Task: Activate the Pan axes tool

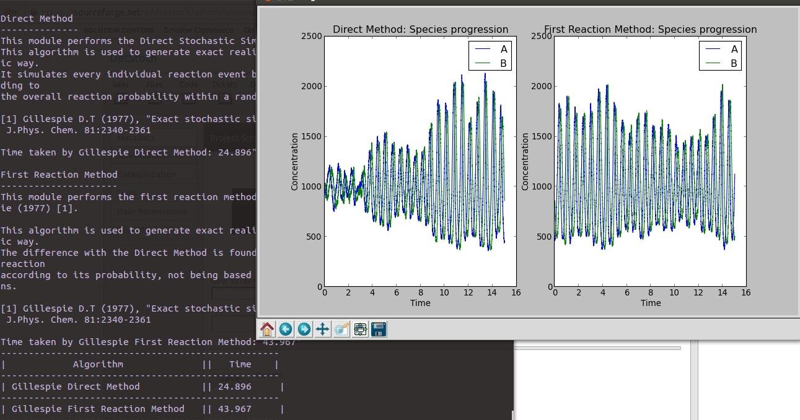Action: click(323, 329)
